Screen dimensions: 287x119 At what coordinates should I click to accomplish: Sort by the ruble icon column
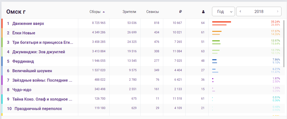pyautogui.click(x=180, y=12)
